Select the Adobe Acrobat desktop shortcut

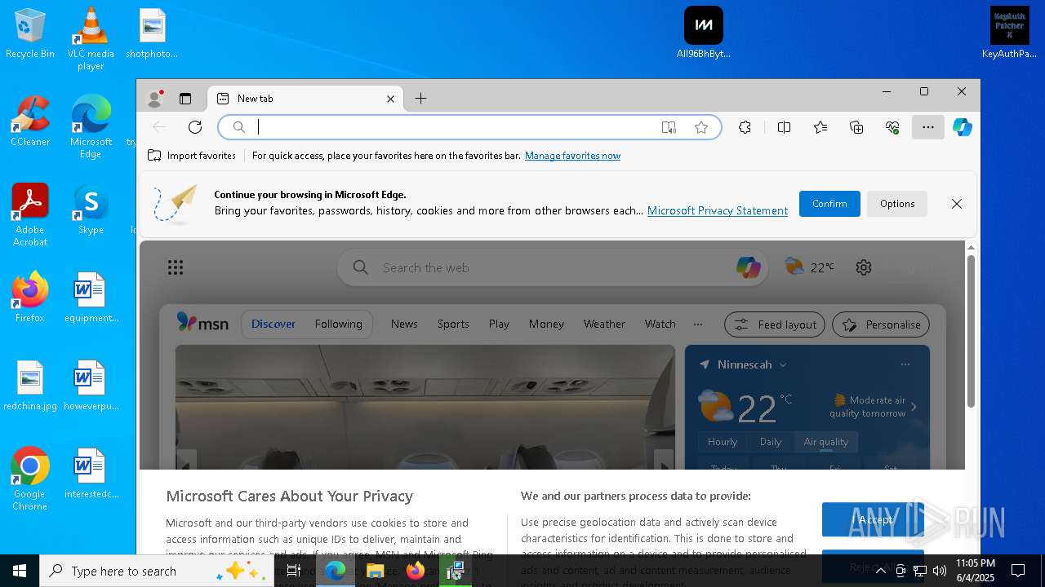point(30,214)
